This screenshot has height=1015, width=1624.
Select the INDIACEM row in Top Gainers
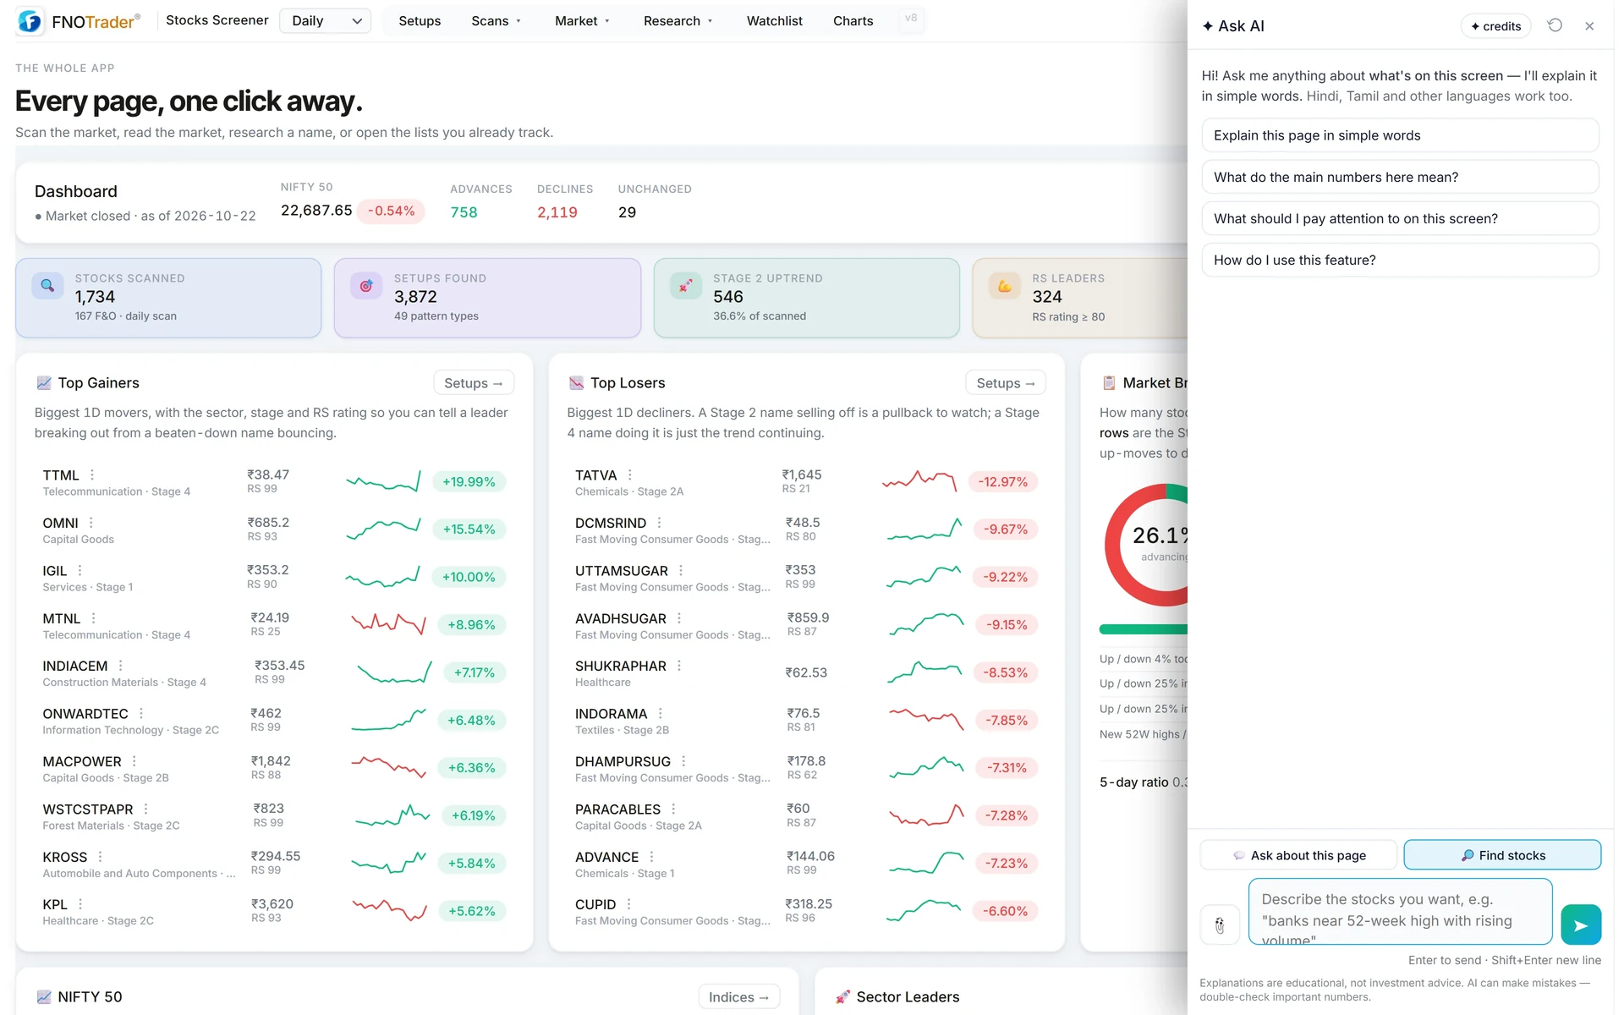[274, 673]
